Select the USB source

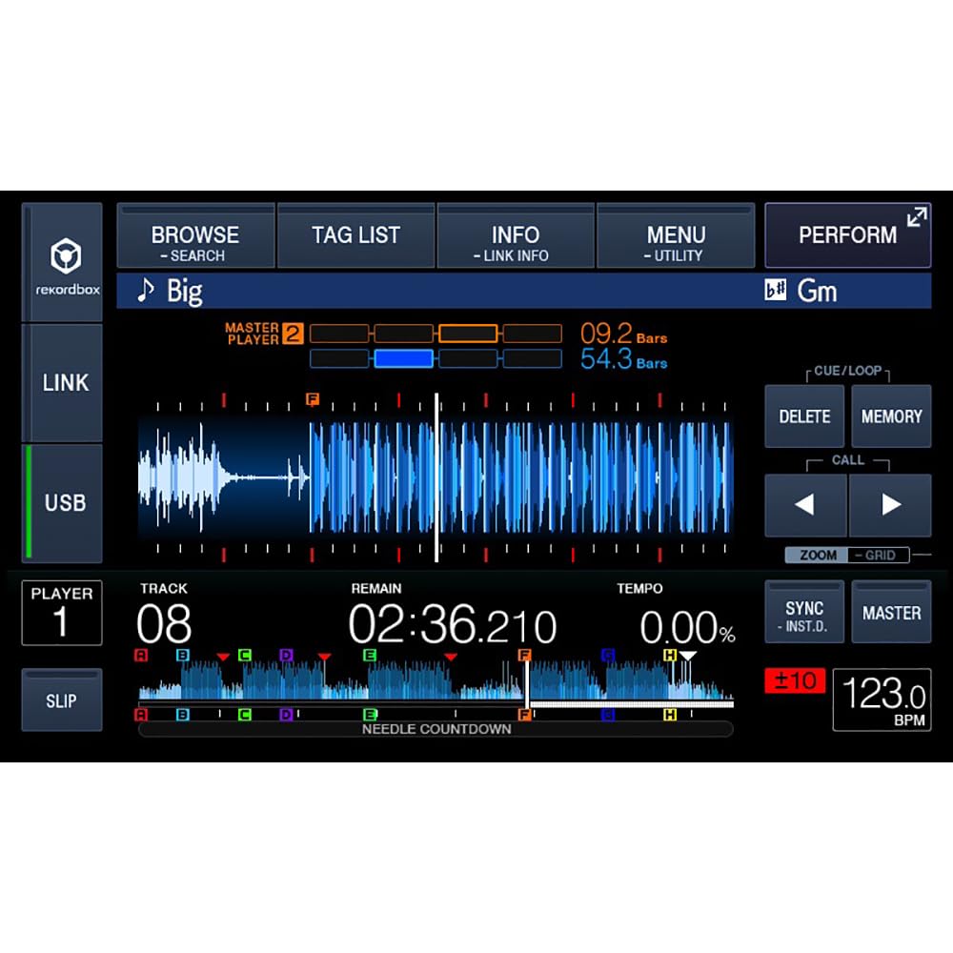[64, 502]
